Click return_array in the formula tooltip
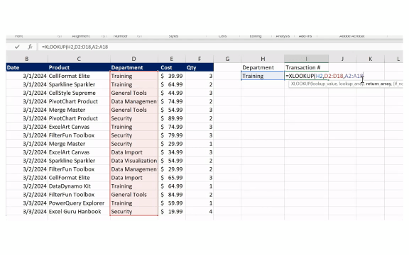Image resolution: width=409 pixels, height=255 pixels. coord(378,84)
